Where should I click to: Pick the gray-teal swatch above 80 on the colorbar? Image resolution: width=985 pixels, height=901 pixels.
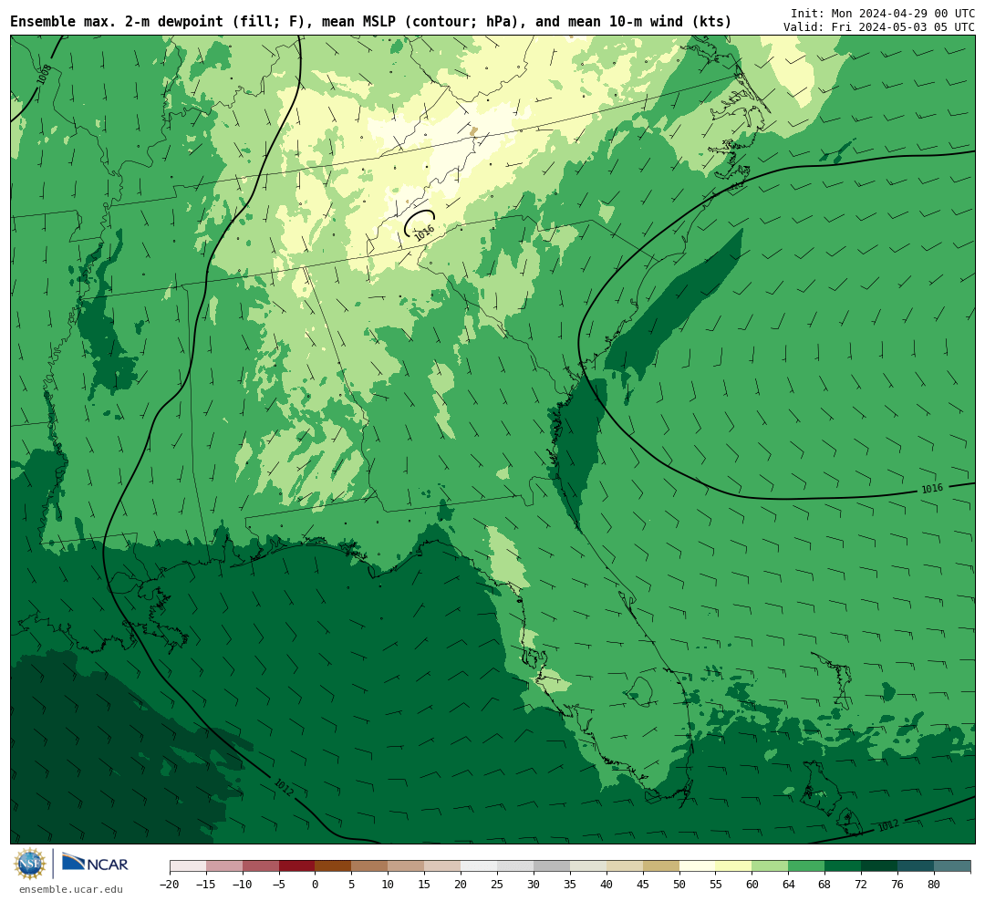point(953,866)
